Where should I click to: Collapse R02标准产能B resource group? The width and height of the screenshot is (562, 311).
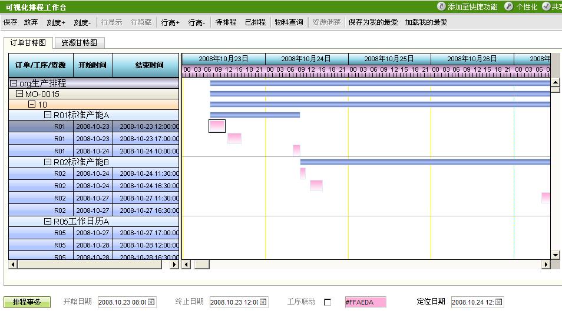coord(48,162)
